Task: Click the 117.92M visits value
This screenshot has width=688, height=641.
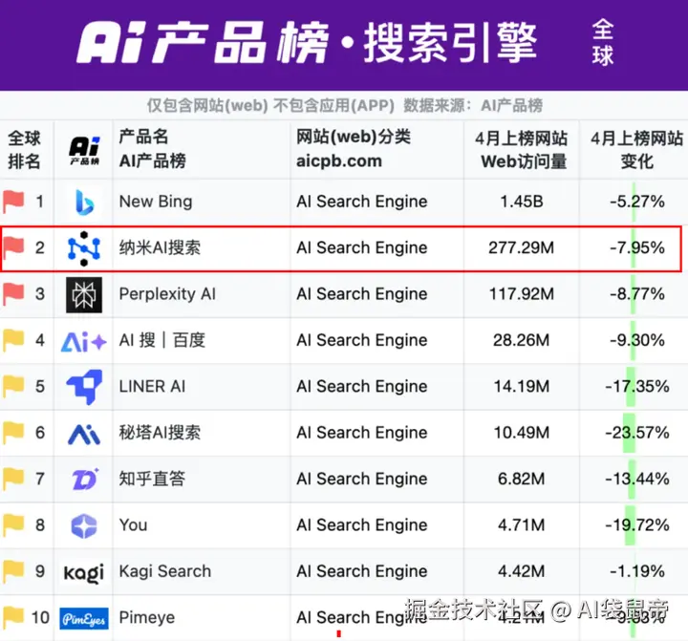Action: (522, 293)
